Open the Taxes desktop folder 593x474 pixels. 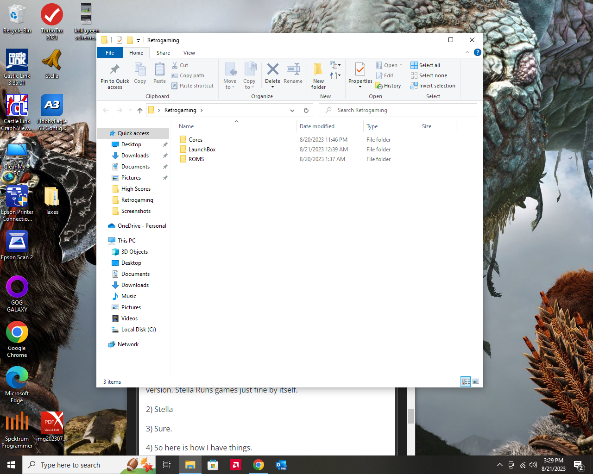(x=52, y=200)
